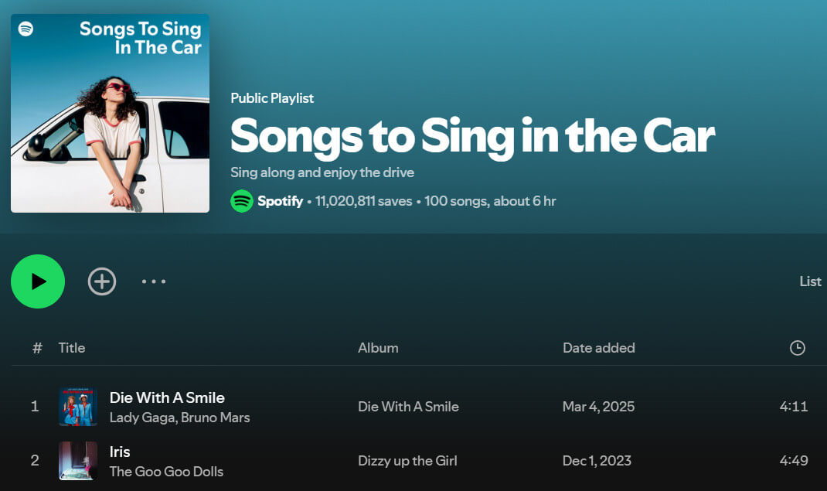Image resolution: width=827 pixels, height=491 pixels.
Task: Play the Songs to Sing in the Car playlist
Action: pos(38,281)
